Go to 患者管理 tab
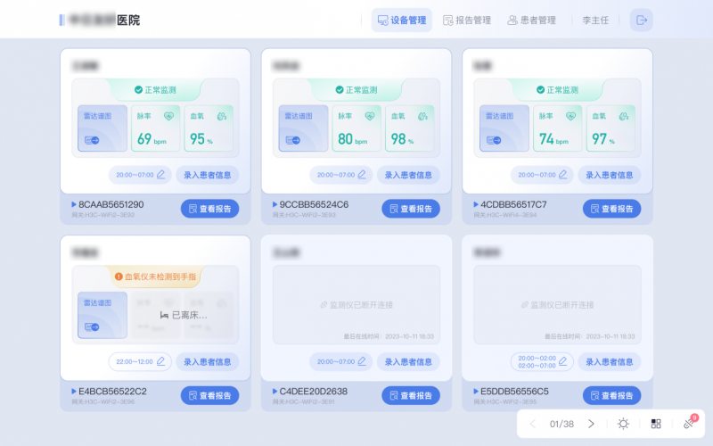Image resolution: width=713 pixels, height=446 pixels. coord(531,20)
